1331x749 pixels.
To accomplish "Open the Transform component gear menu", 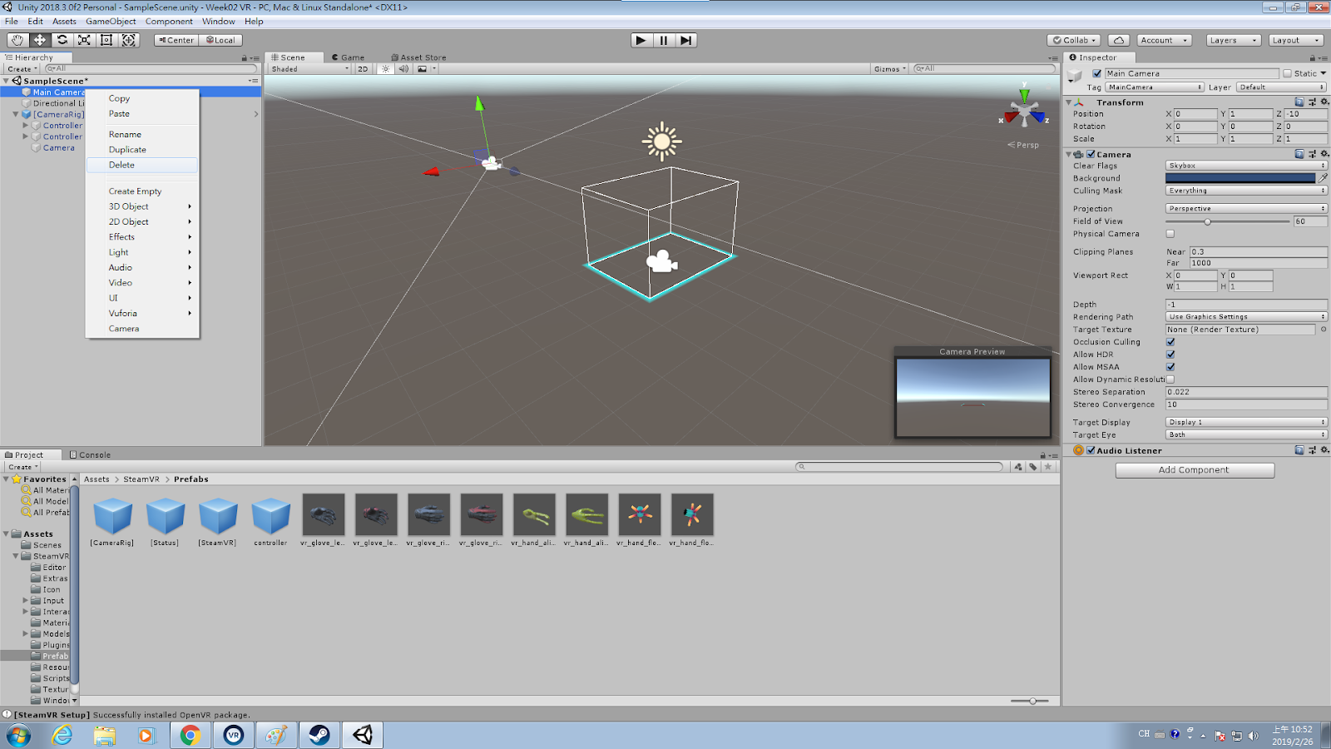I will (x=1324, y=102).
